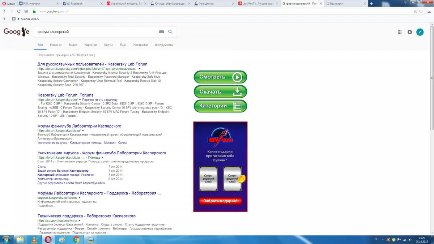This screenshot has width=434, height=244.
Task: Open Техническая поддержка - Лаборатория Касперского result
Action: click(86, 216)
